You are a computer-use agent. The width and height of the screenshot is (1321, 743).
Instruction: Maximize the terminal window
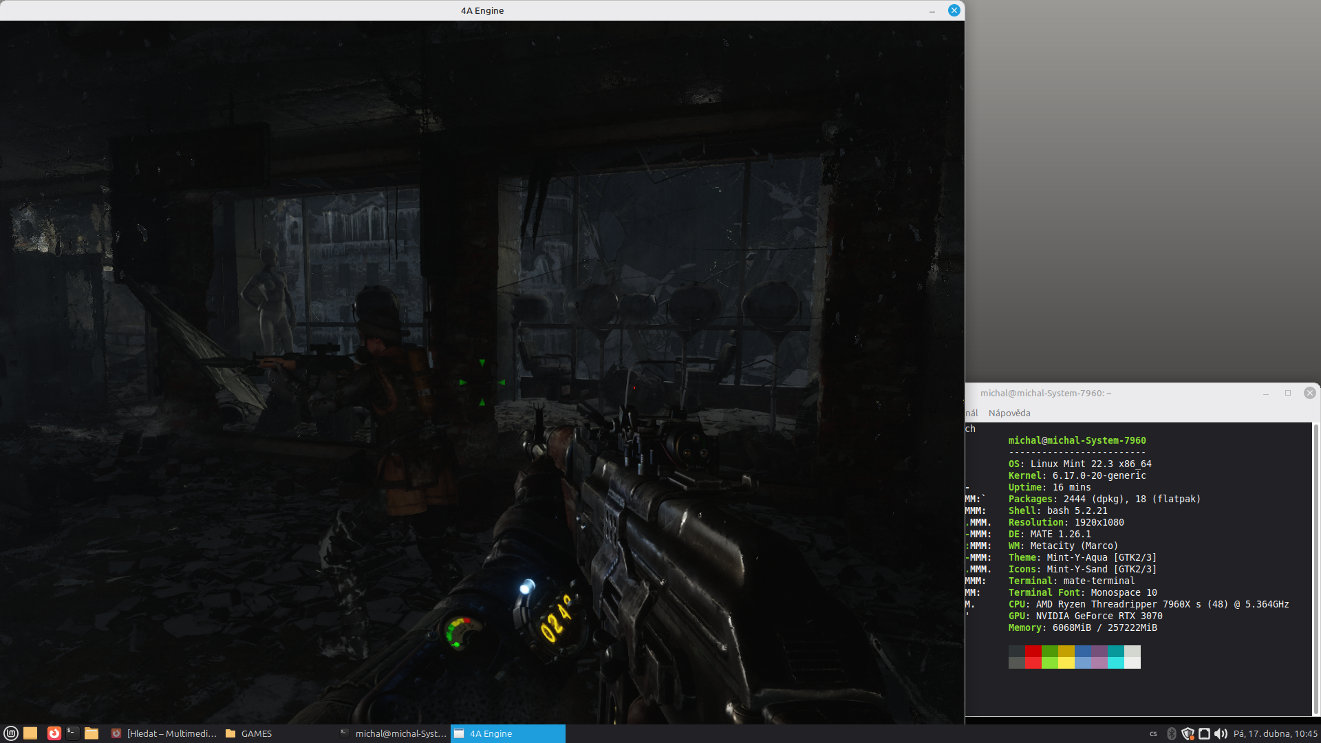click(x=1287, y=393)
